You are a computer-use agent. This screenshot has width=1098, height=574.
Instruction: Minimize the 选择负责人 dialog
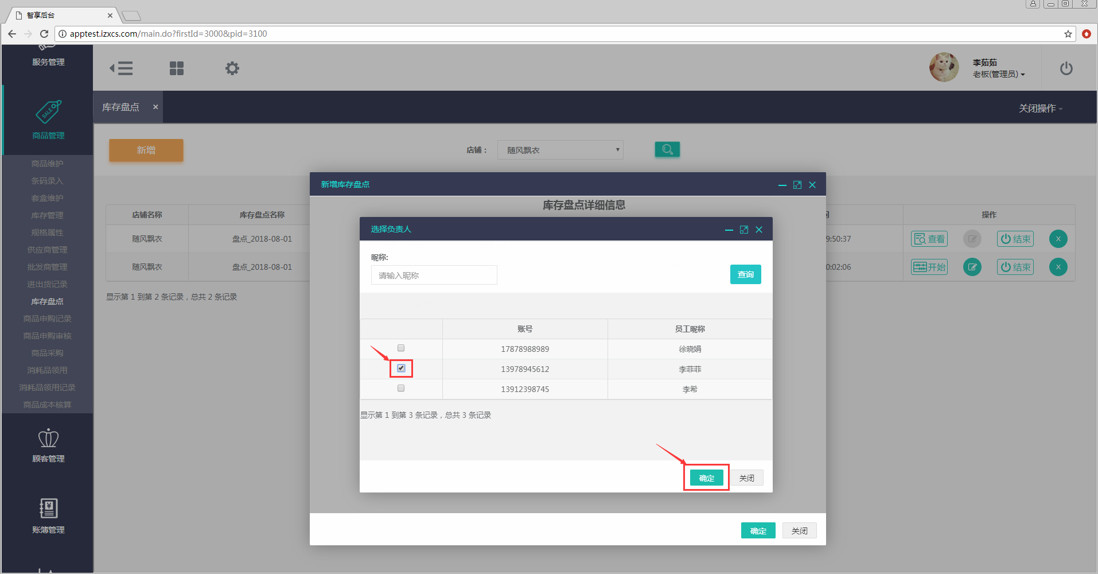pyautogui.click(x=729, y=230)
